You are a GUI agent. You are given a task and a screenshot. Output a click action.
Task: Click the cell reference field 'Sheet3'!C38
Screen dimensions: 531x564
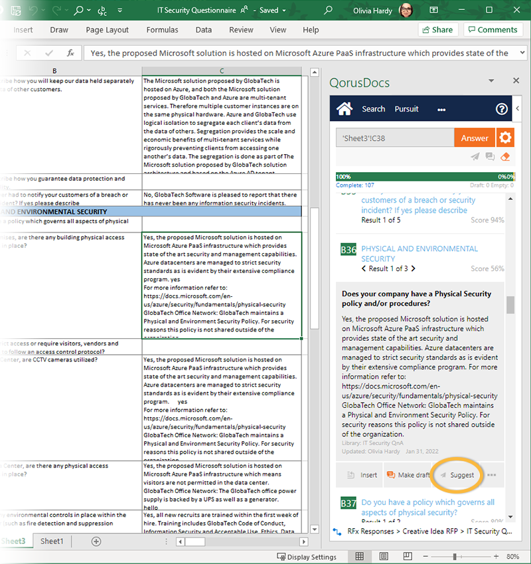[x=395, y=138]
